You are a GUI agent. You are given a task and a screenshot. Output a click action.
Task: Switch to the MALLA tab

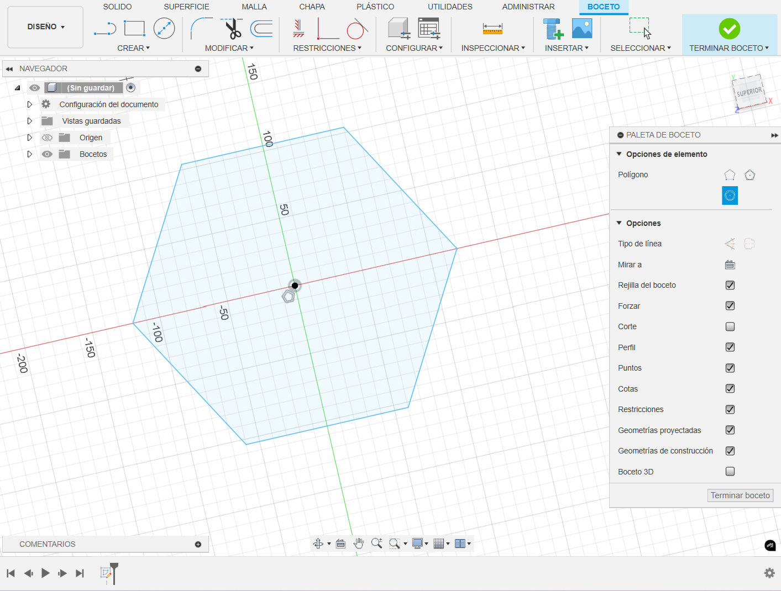pos(254,7)
